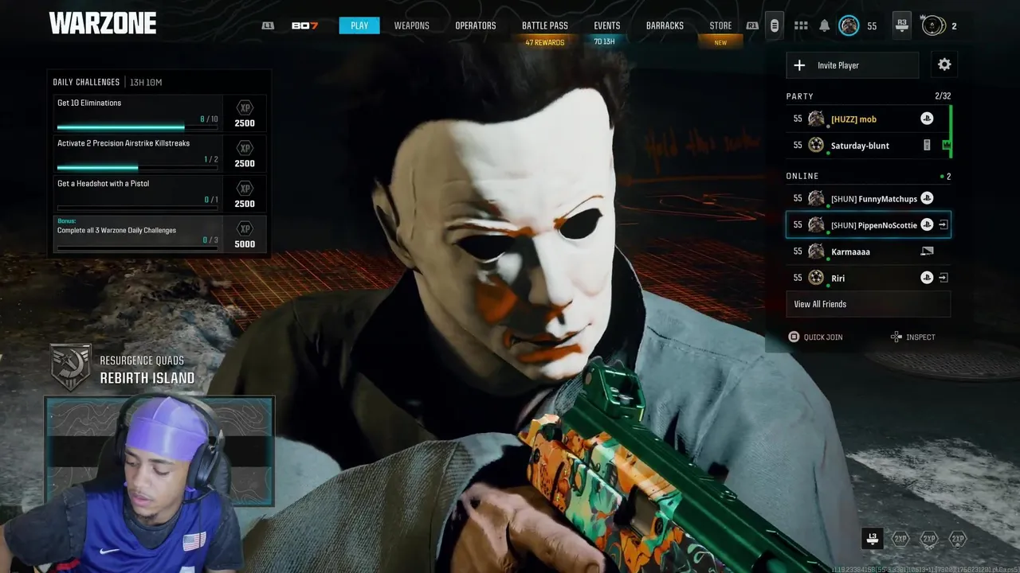This screenshot has width=1020, height=573.
Task: Select friend [SHUN] PippenNoScottie
Action: pos(868,225)
